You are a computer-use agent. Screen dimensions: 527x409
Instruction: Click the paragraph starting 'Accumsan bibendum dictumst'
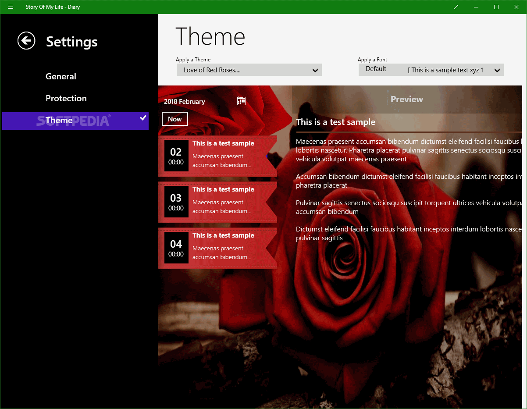coord(409,181)
